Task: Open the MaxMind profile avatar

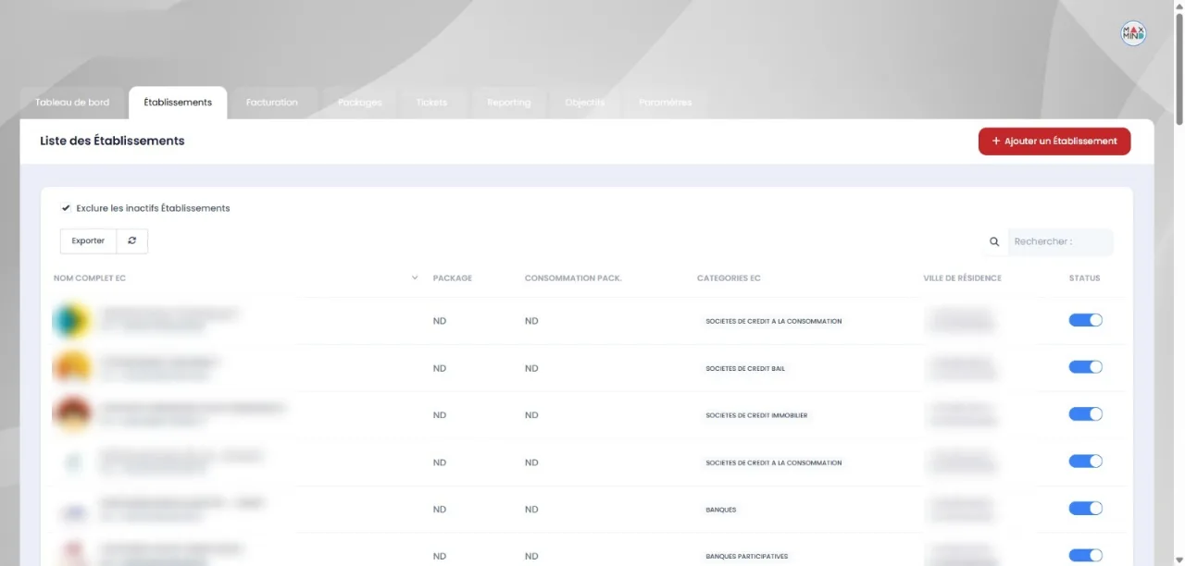Action: pyautogui.click(x=1133, y=33)
